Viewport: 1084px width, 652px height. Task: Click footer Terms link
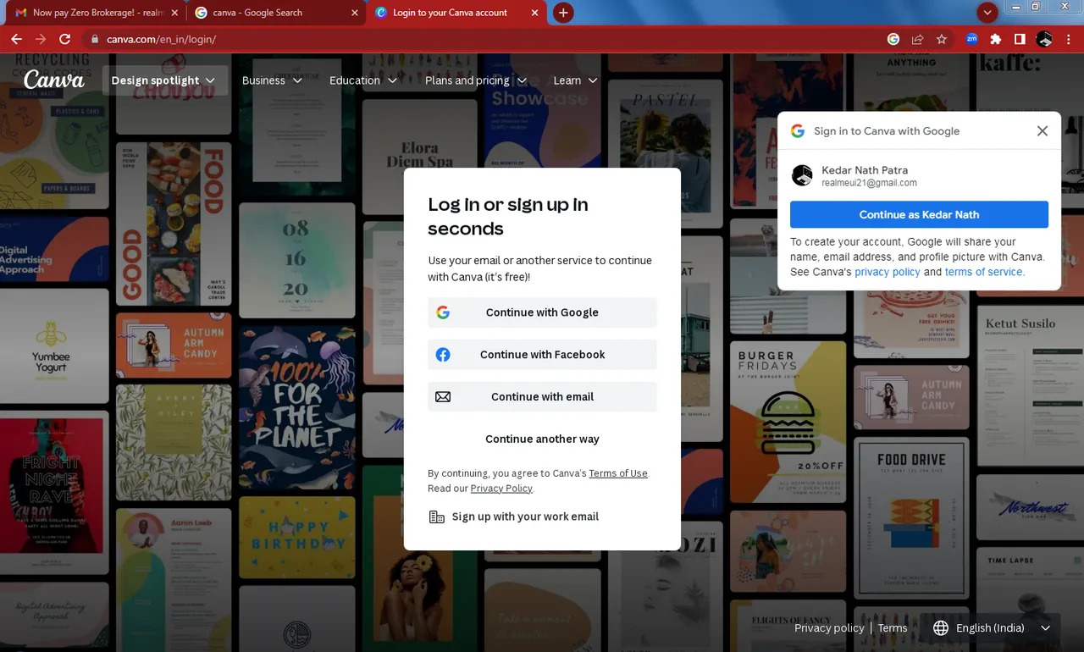(x=893, y=628)
